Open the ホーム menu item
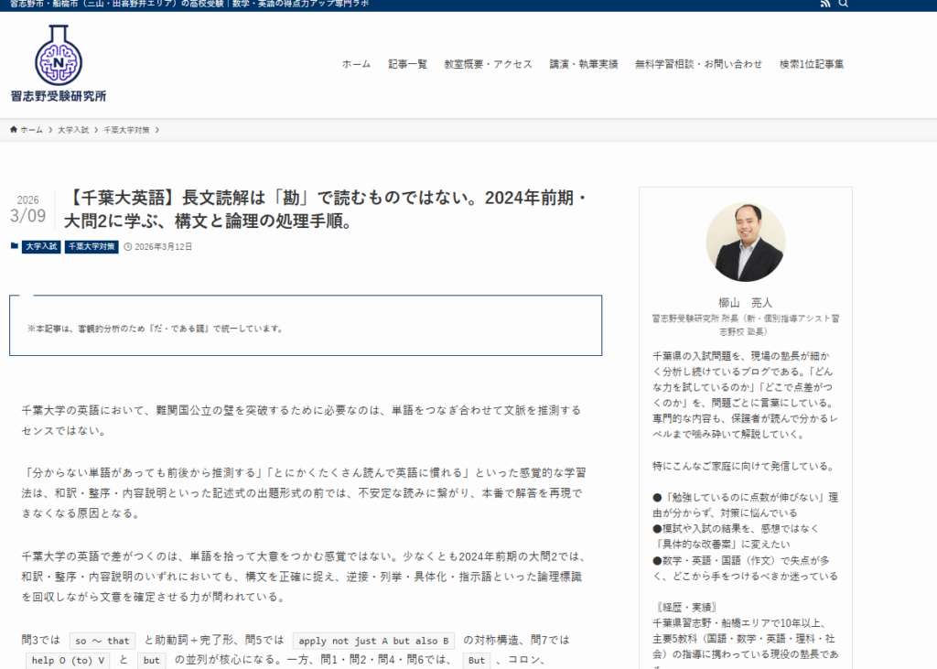937x669 pixels. pos(356,64)
